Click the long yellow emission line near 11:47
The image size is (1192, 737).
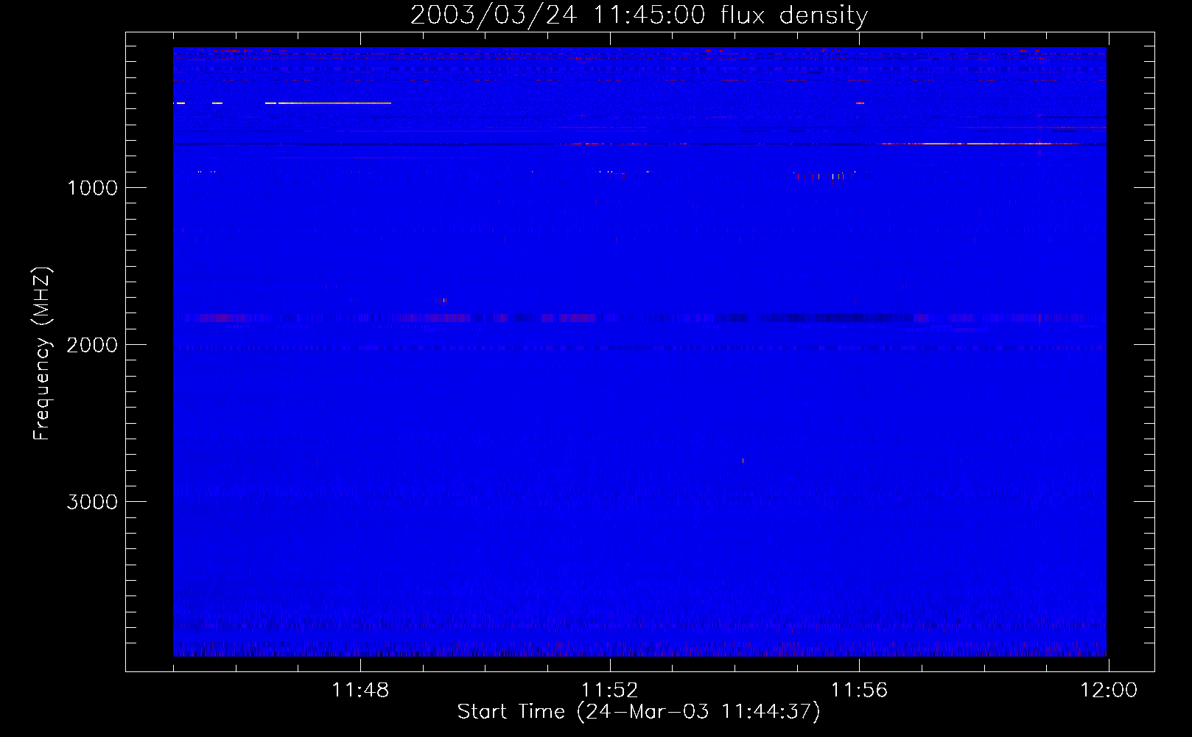pos(334,103)
